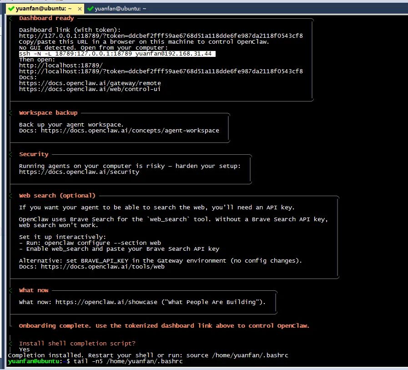
Task: Click the green marker beside What now heading
Action: [10, 290]
